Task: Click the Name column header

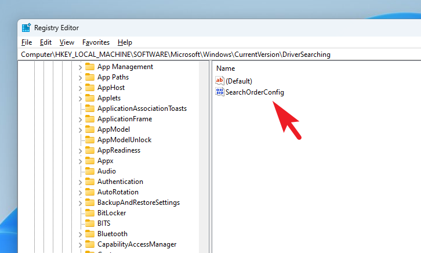Action: (x=226, y=68)
